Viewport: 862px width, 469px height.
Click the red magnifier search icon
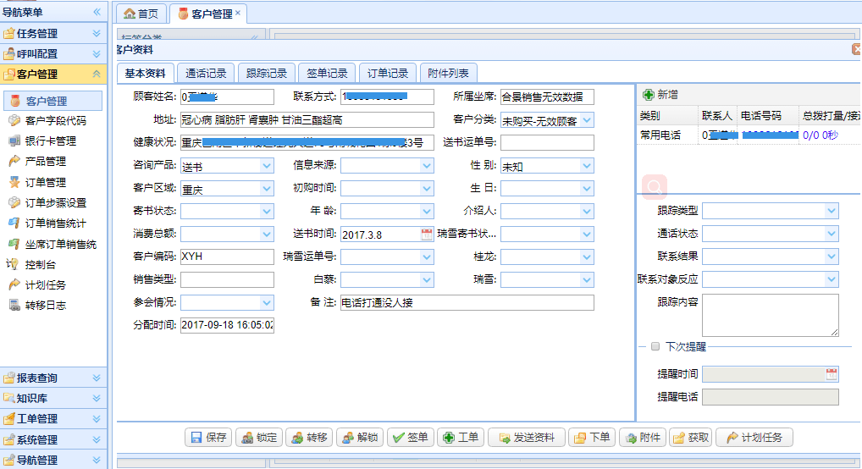654,187
